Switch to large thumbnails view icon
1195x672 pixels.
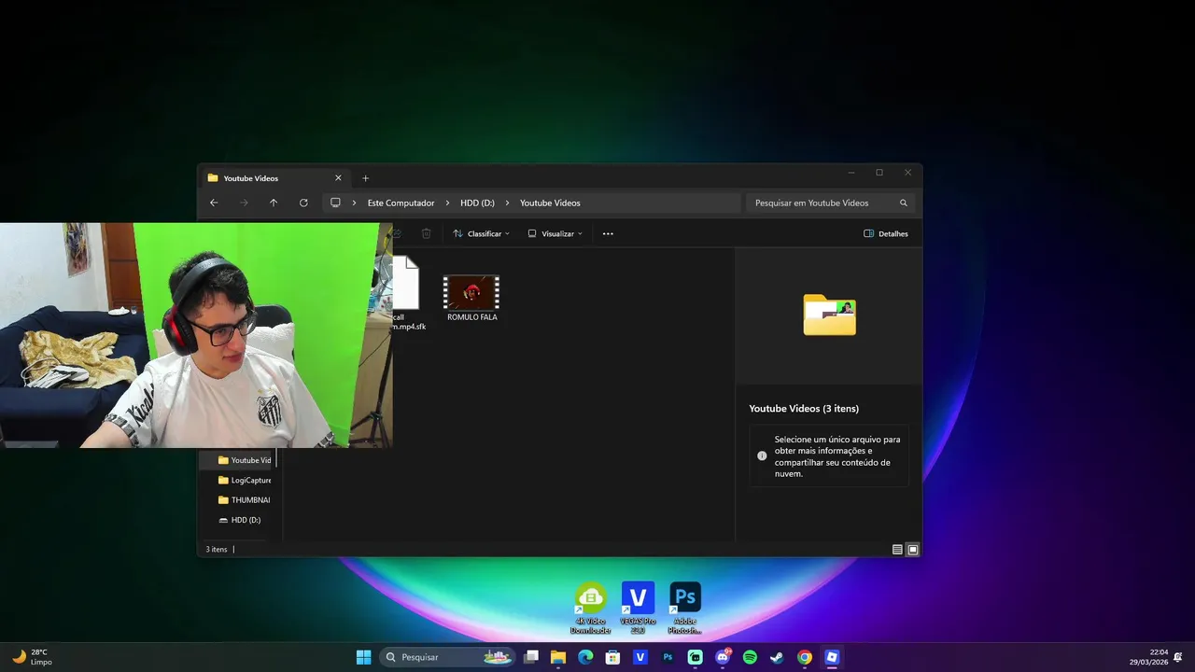(x=913, y=550)
